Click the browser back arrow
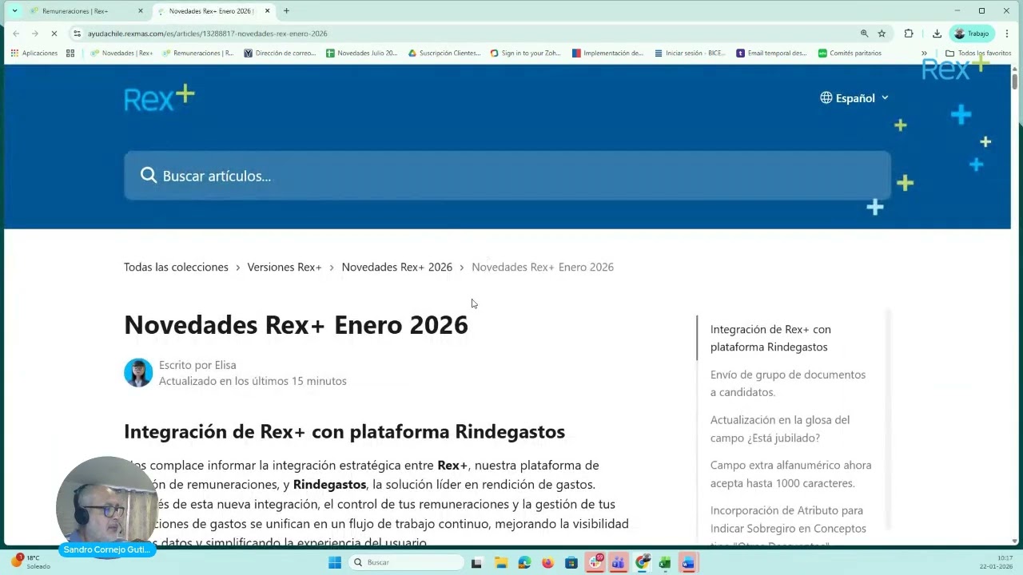The image size is (1023, 575). 16,34
